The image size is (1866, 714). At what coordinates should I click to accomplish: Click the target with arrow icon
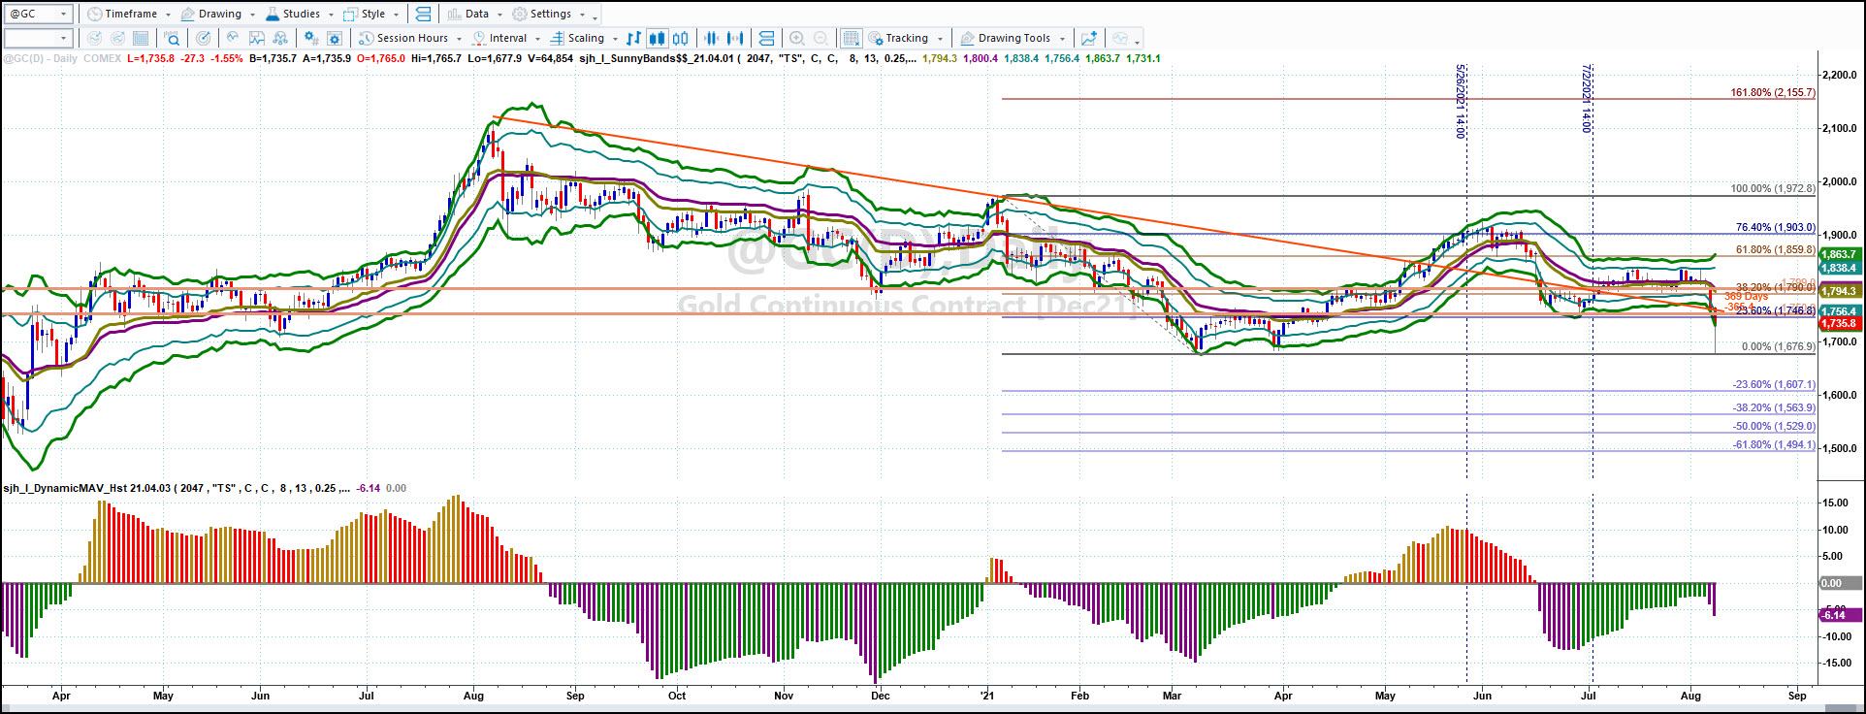coord(203,38)
